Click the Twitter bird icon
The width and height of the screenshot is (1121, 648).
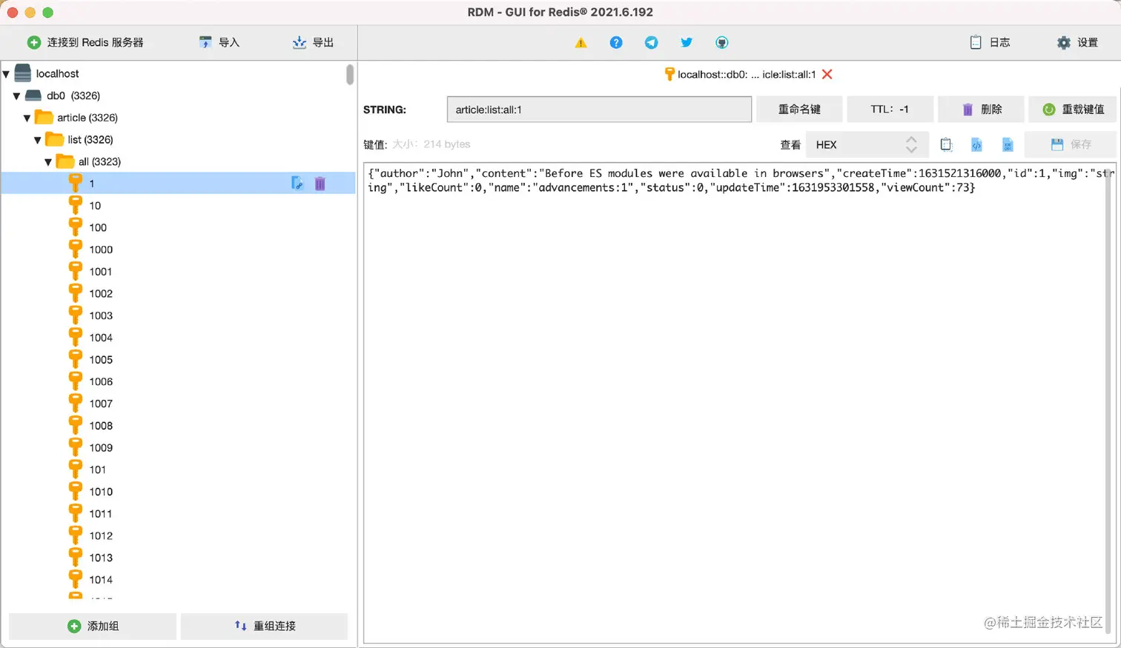[x=687, y=43]
